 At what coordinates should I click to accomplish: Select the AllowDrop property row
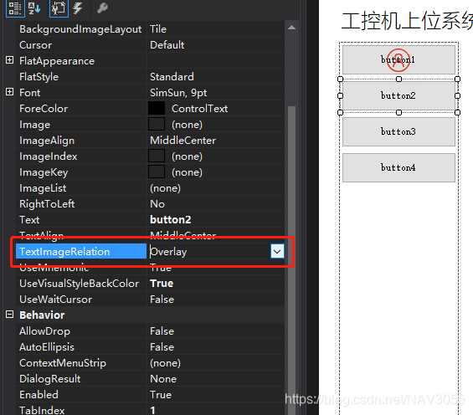coord(150,331)
